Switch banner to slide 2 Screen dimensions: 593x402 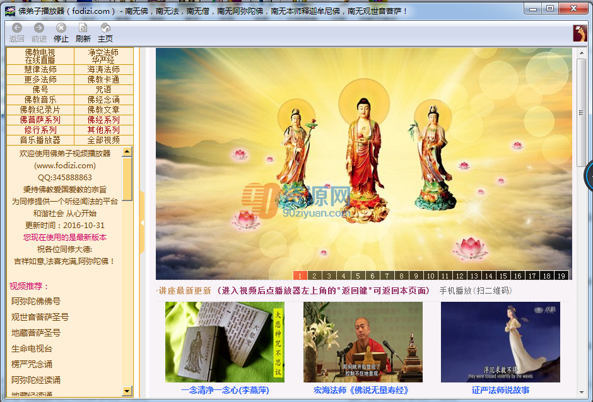click(x=314, y=276)
